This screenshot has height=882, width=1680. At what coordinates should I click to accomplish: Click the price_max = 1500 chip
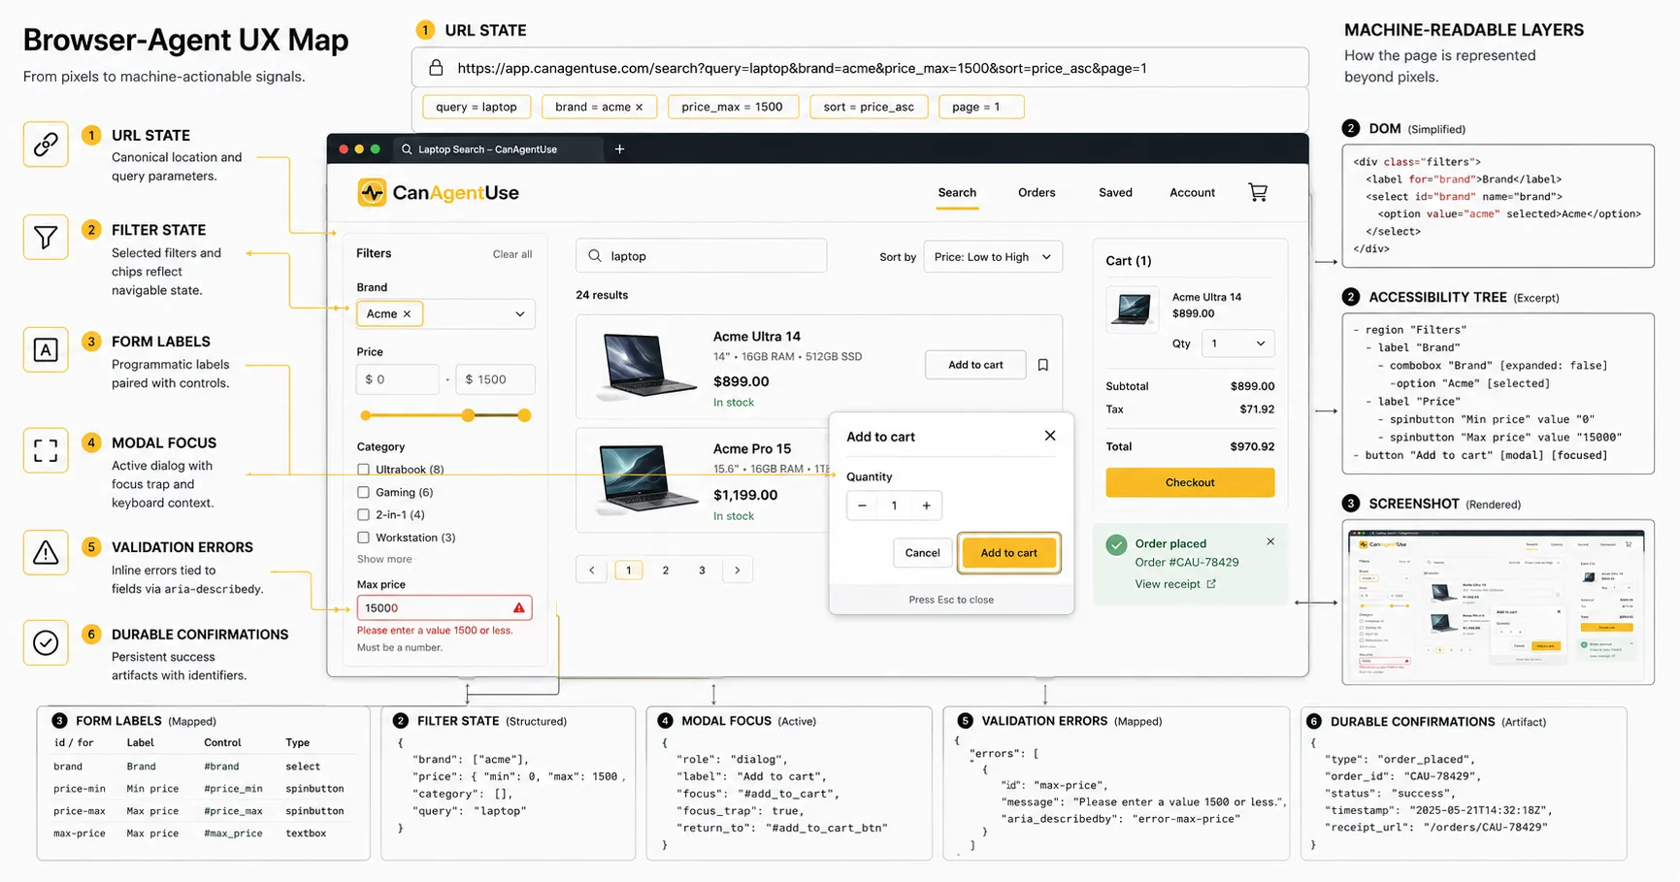coord(733,107)
